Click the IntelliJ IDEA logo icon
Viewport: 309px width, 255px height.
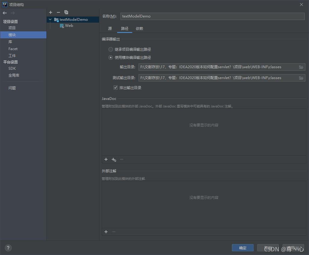point(5,5)
